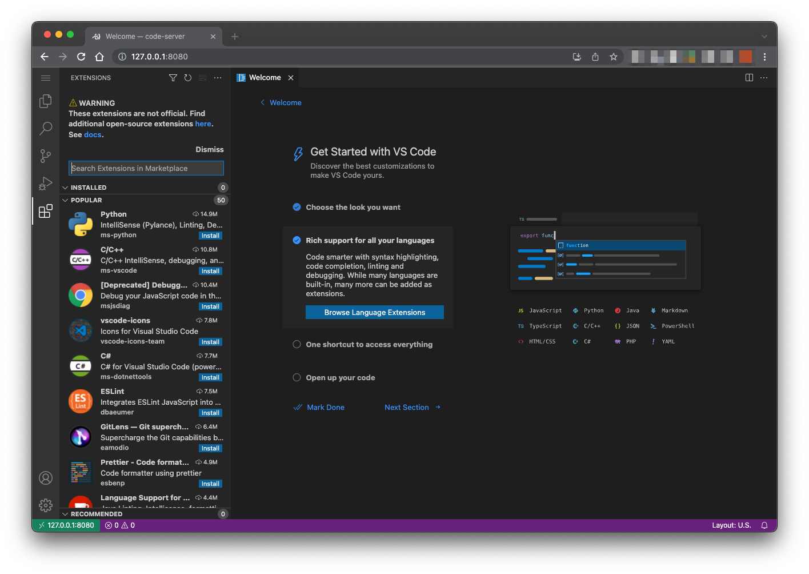Viewport: 809px width, 574px height.
Task: Open editor more actions ellipsis
Action: click(764, 78)
